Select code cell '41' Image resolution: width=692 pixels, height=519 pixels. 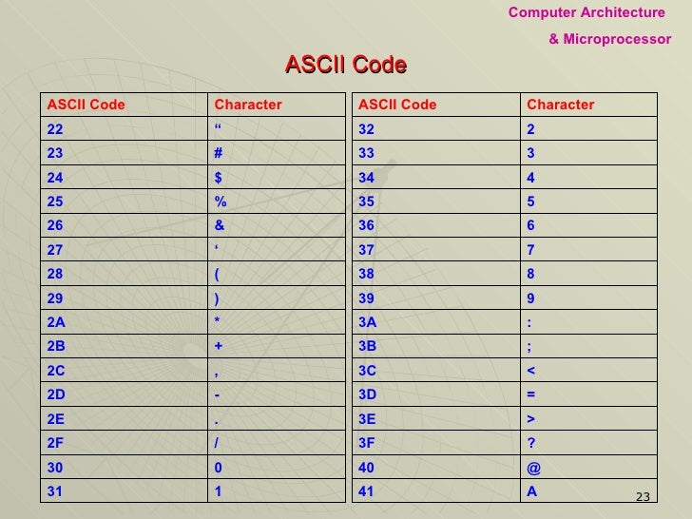tap(436, 490)
